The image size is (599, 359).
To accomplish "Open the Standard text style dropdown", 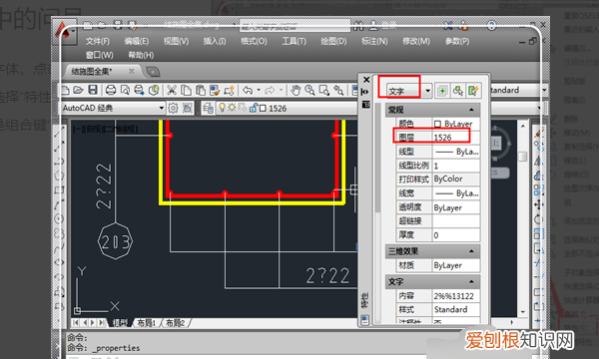I will [x=544, y=91].
